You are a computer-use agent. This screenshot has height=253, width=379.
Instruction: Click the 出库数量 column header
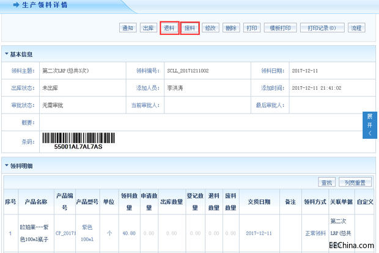[x=172, y=202]
